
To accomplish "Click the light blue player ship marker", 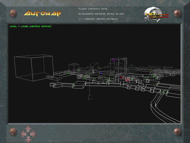I will click(94, 72).
